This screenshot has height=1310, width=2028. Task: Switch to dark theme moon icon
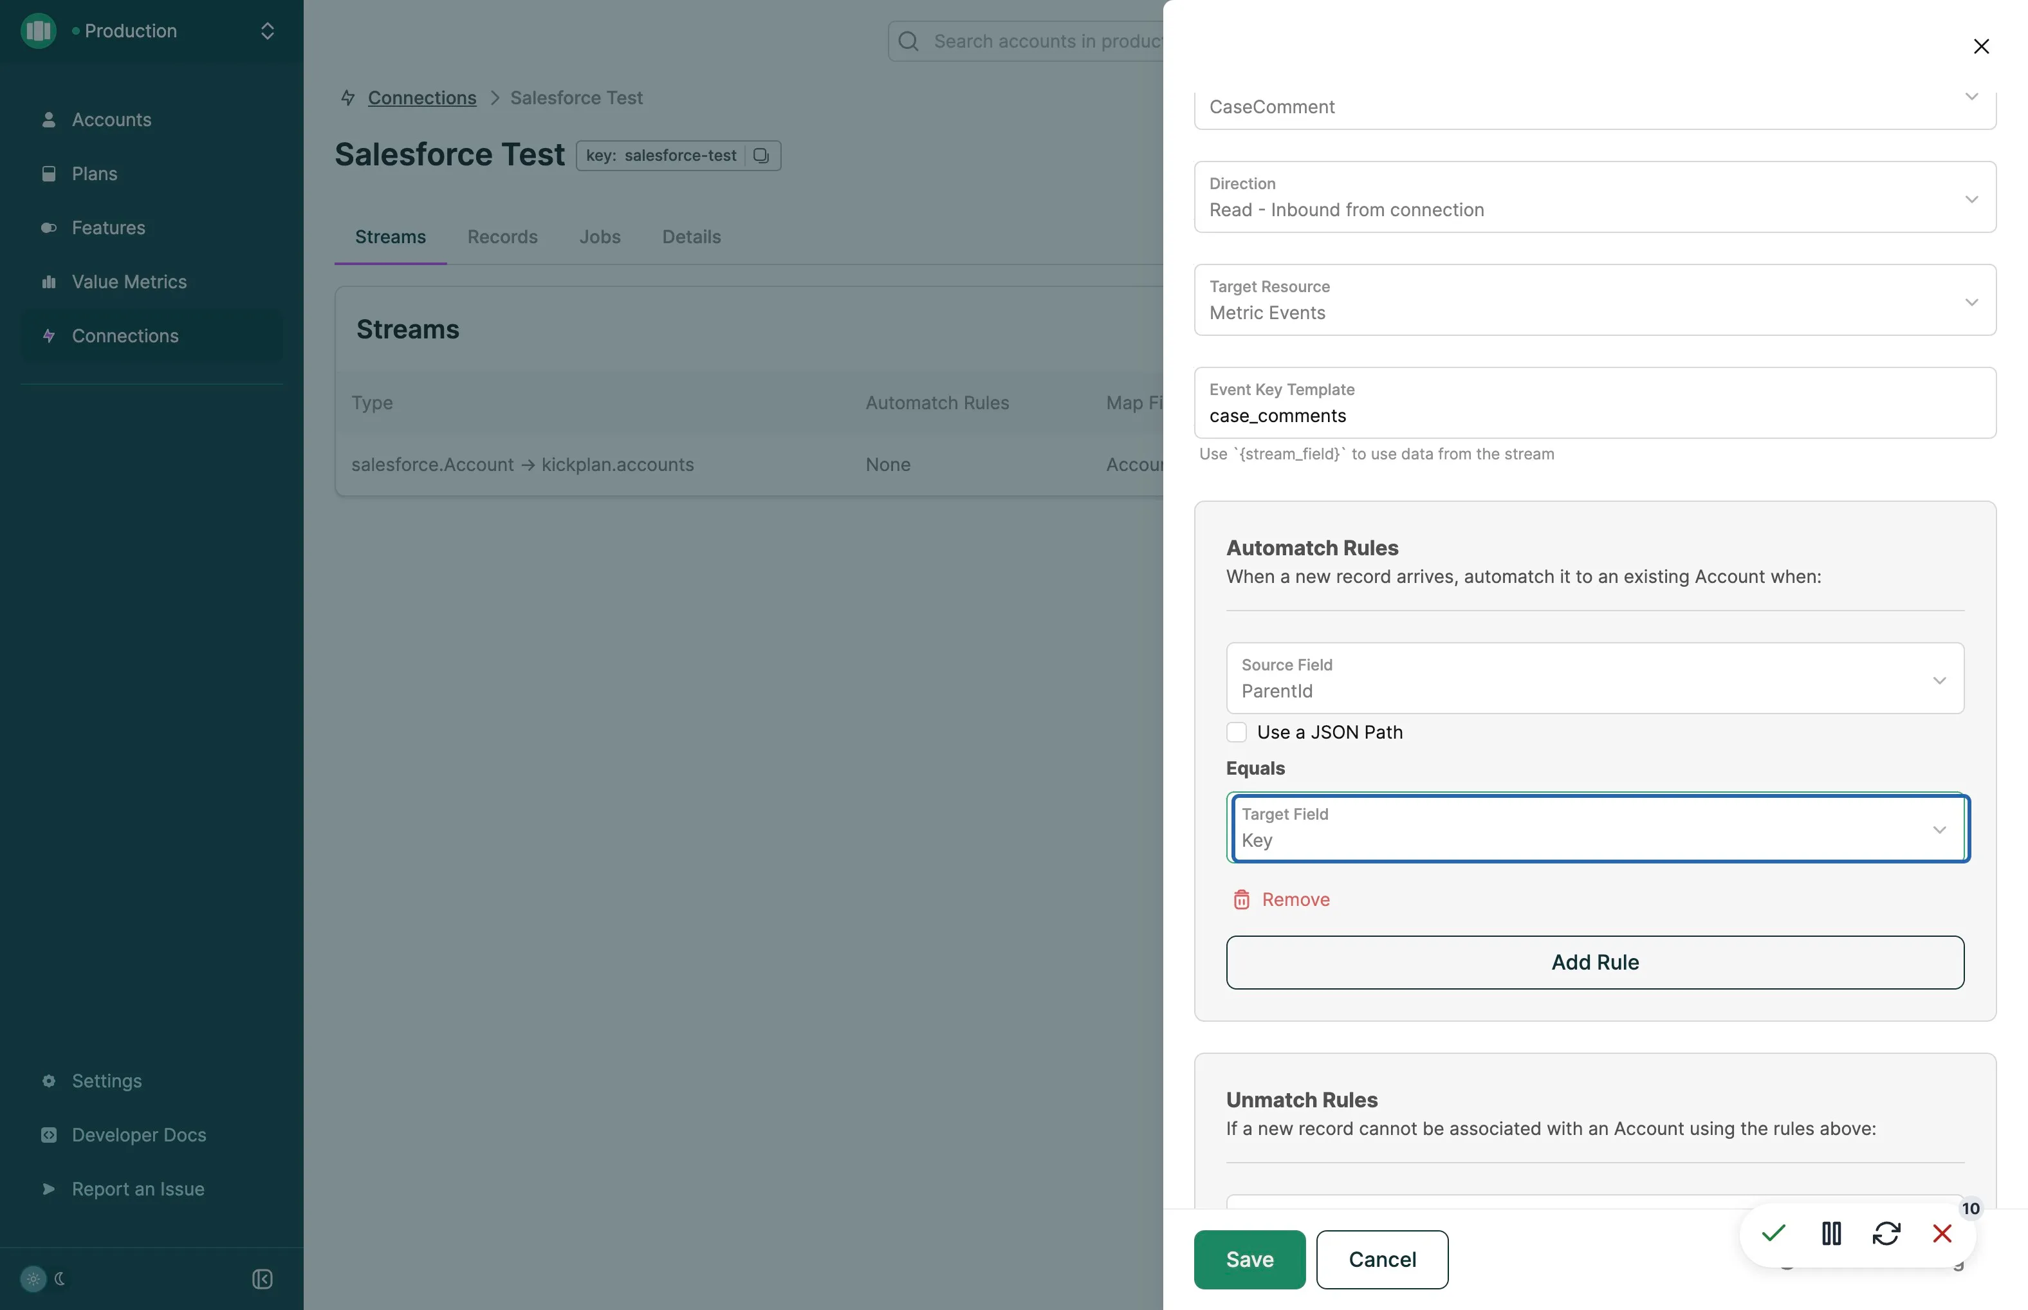click(x=60, y=1278)
